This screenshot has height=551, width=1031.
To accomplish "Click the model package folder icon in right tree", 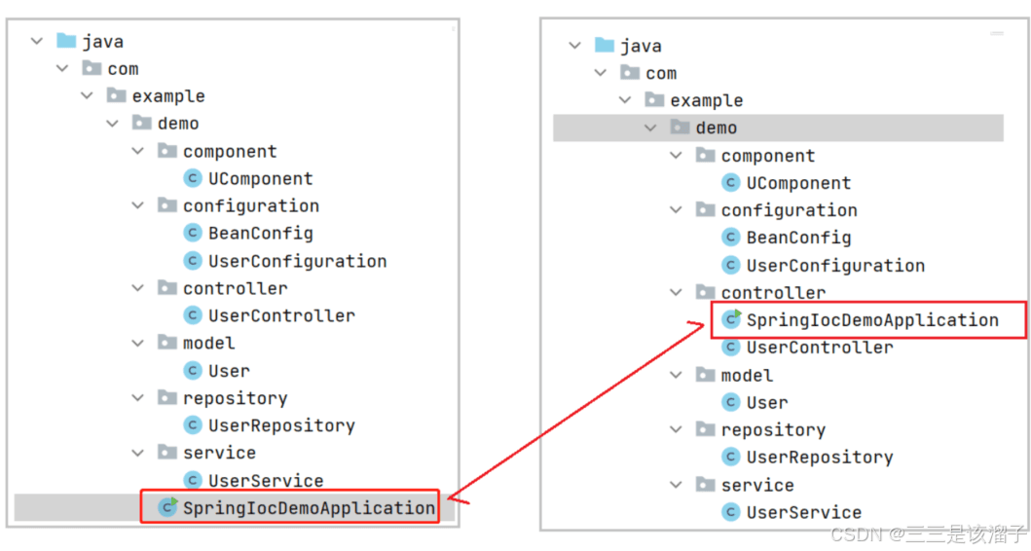I will (x=705, y=375).
